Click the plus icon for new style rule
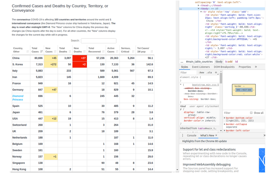 point(216,73)
